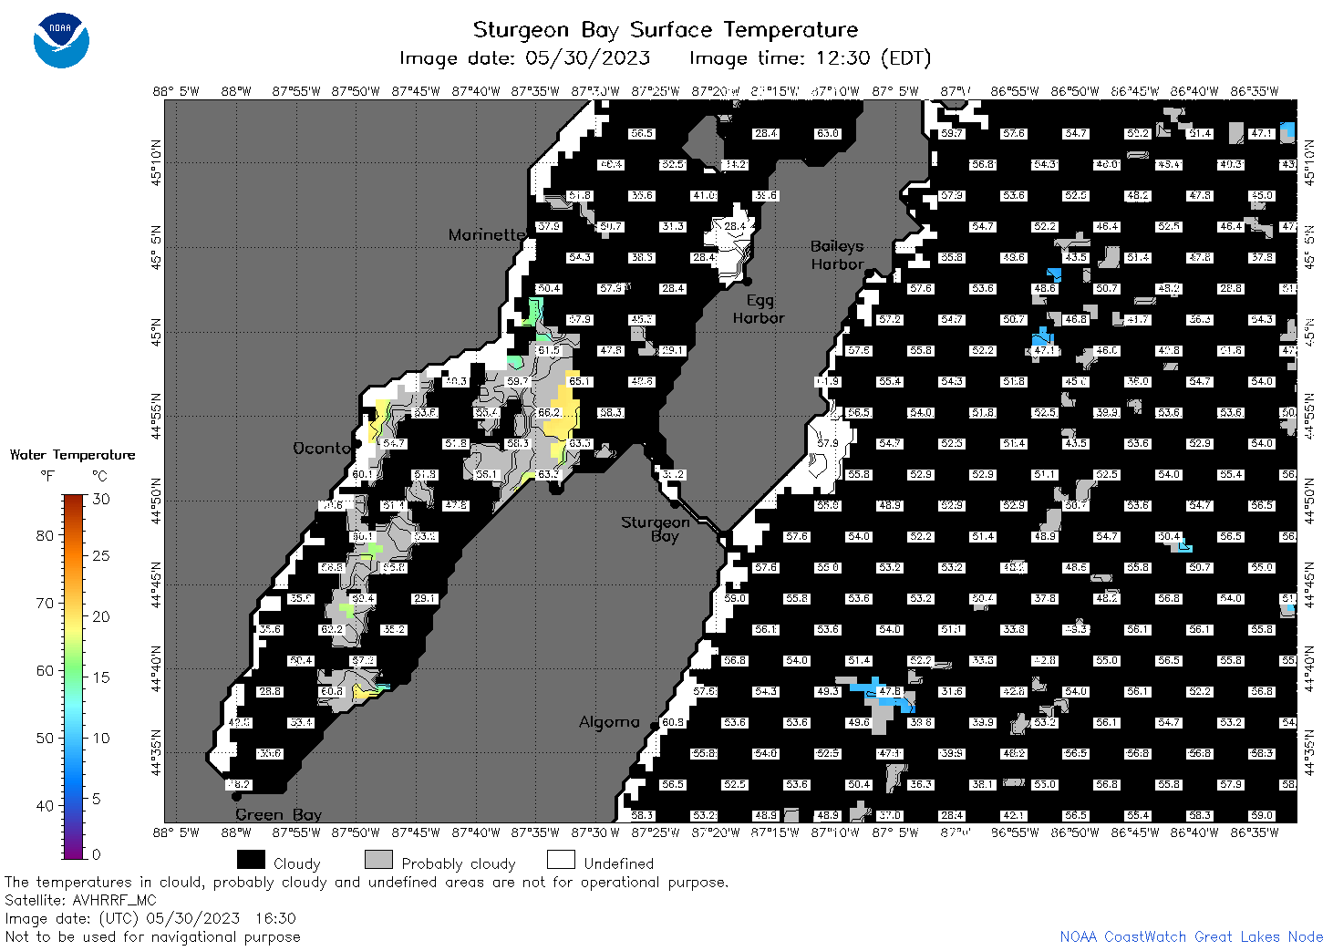Click the °F unit label on scale
Image resolution: width=1333 pixels, height=951 pixels.
pyautogui.click(x=47, y=476)
